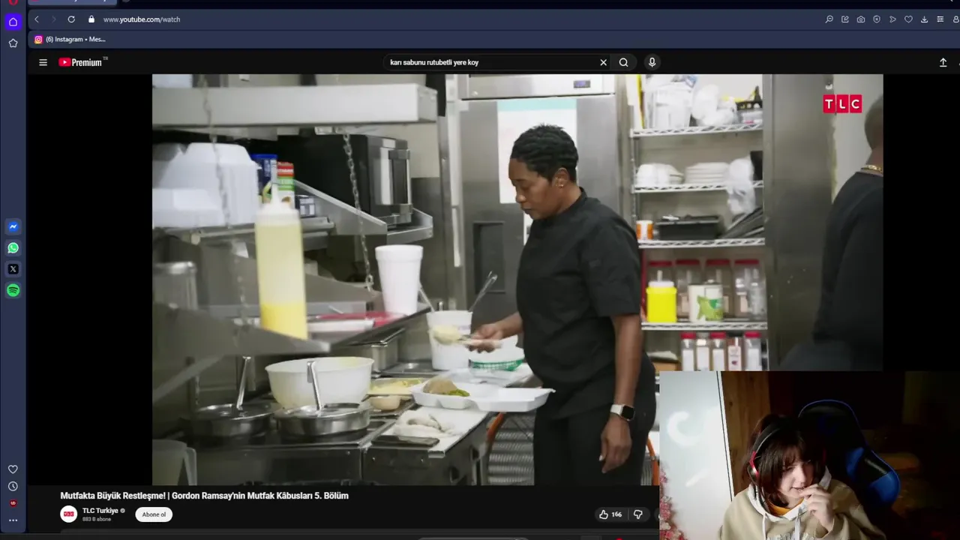
Task: Clear the YouTube search box text
Action: coord(603,62)
